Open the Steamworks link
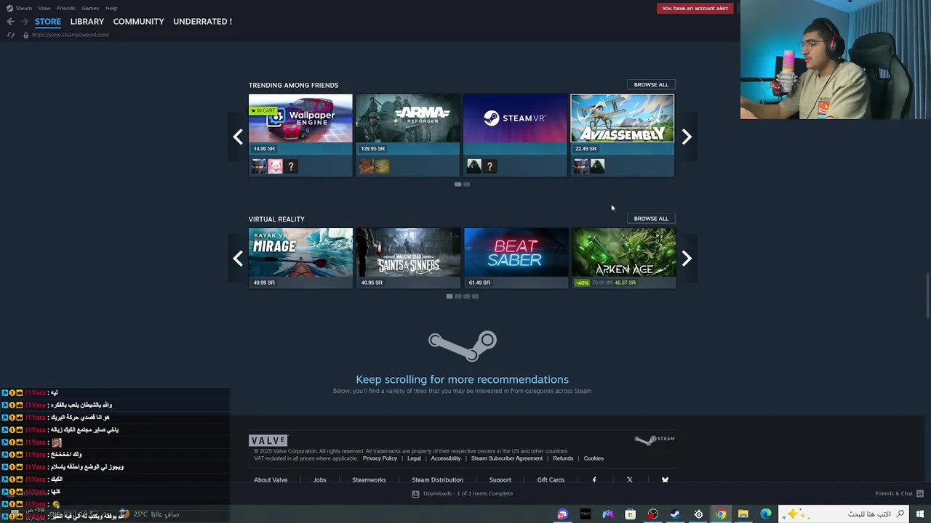 [x=369, y=480]
